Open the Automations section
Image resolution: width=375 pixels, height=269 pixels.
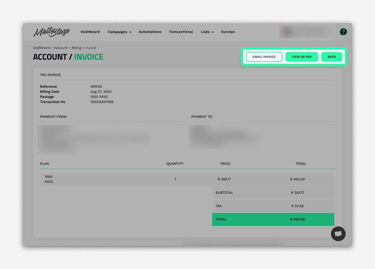[x=150, y=32]
